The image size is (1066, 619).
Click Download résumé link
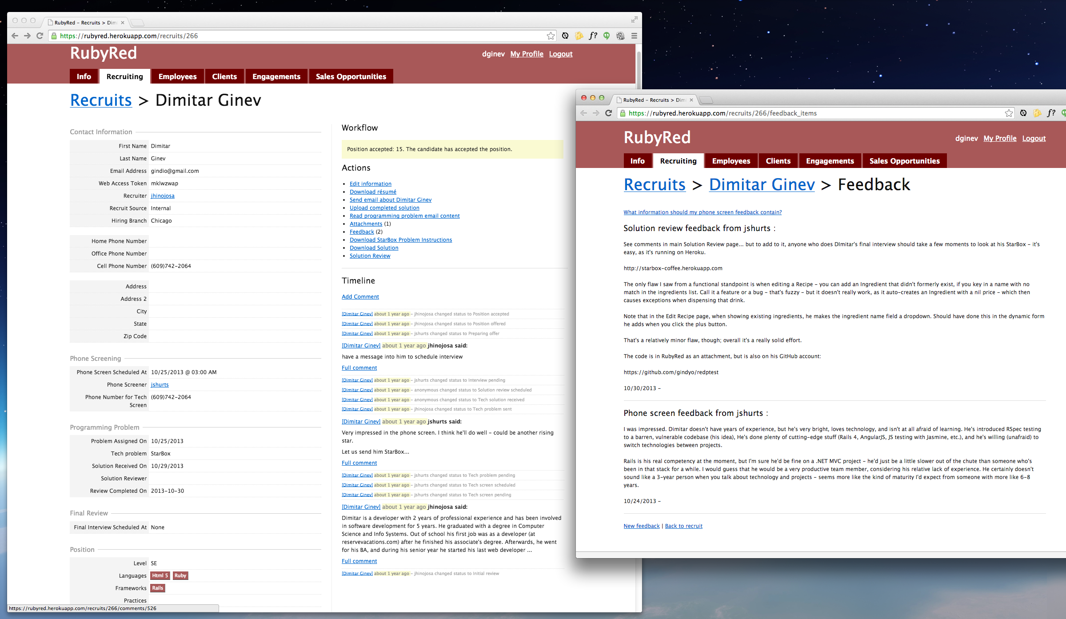click(x=373, y=192)
